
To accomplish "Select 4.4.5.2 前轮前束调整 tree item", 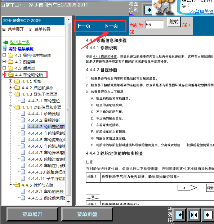I will [x=46, y=198].
